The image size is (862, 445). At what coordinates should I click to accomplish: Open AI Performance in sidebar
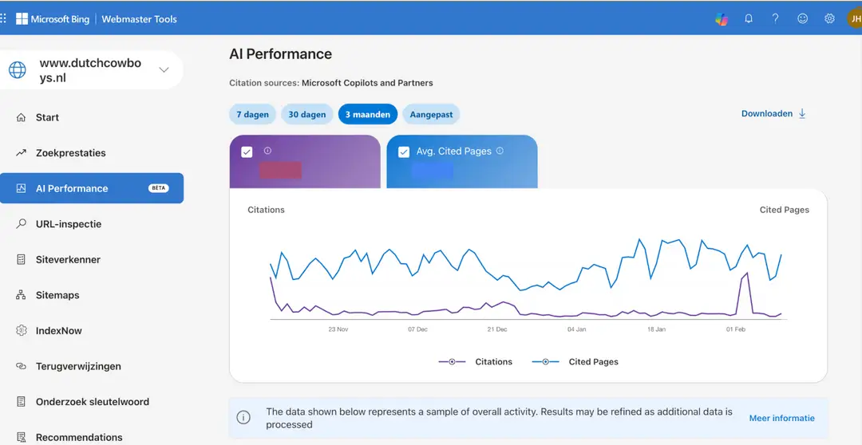[x=92, y=188]
